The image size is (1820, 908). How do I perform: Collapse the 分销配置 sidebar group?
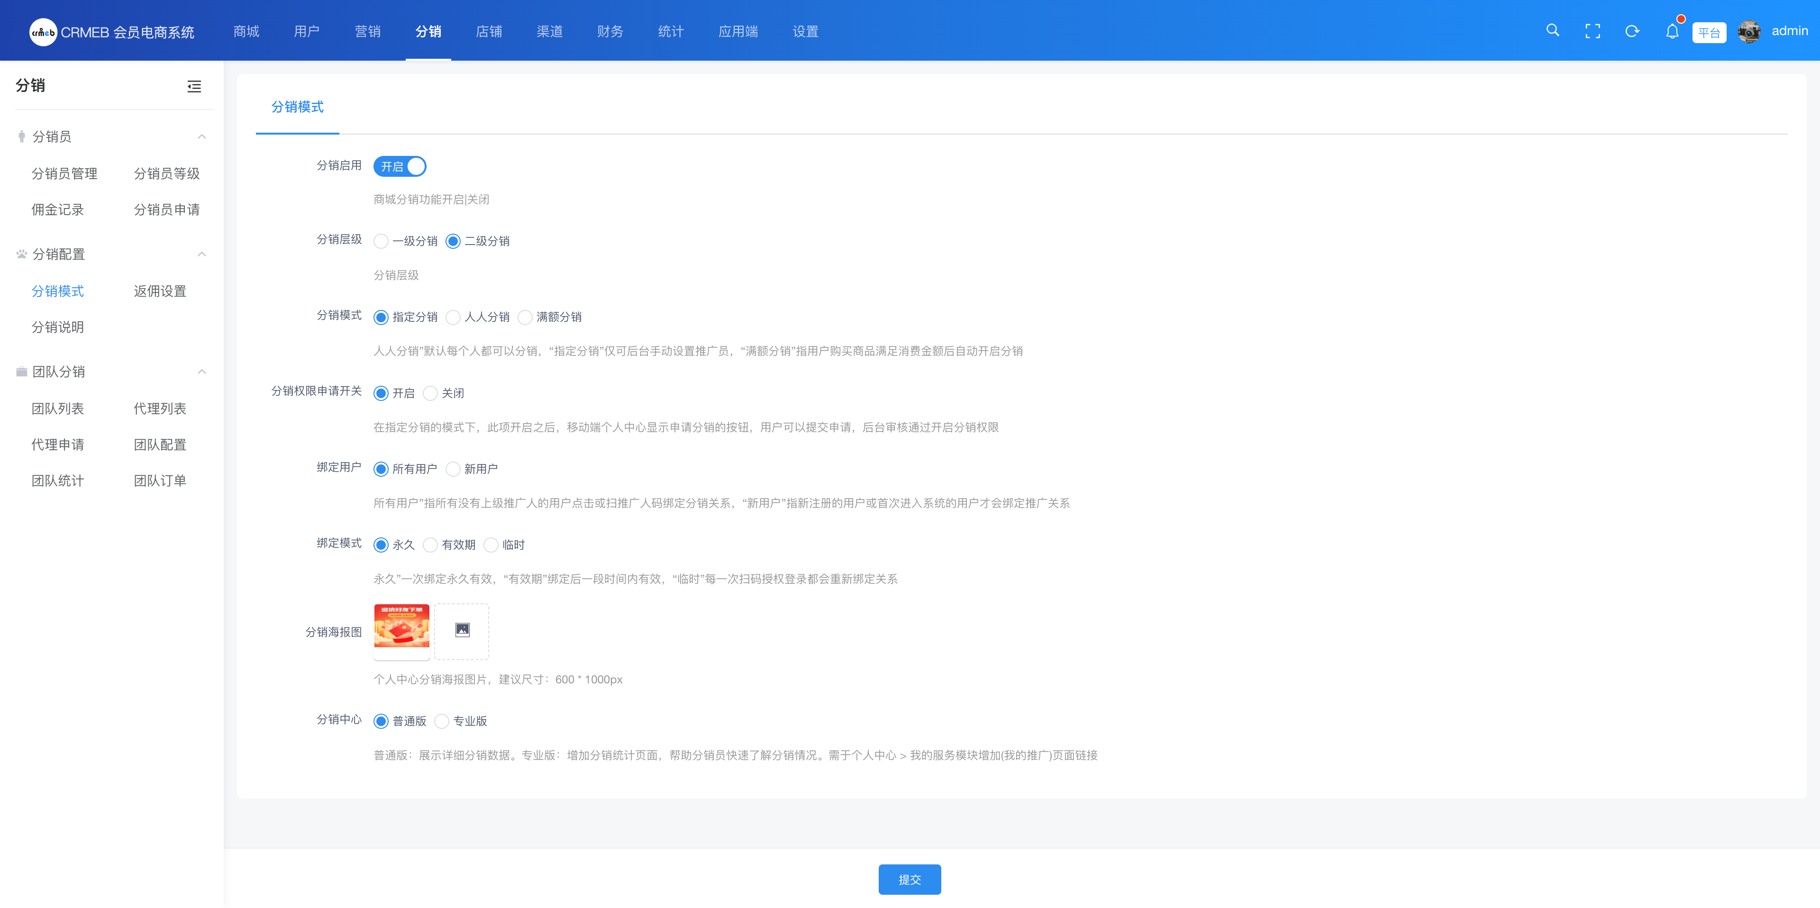click(x=202, y=254)
